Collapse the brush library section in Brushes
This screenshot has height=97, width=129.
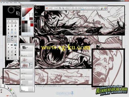point(15,23)
